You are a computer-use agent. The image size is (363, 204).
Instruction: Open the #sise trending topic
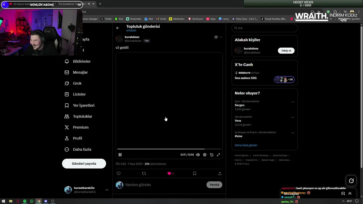coord(239,136)
